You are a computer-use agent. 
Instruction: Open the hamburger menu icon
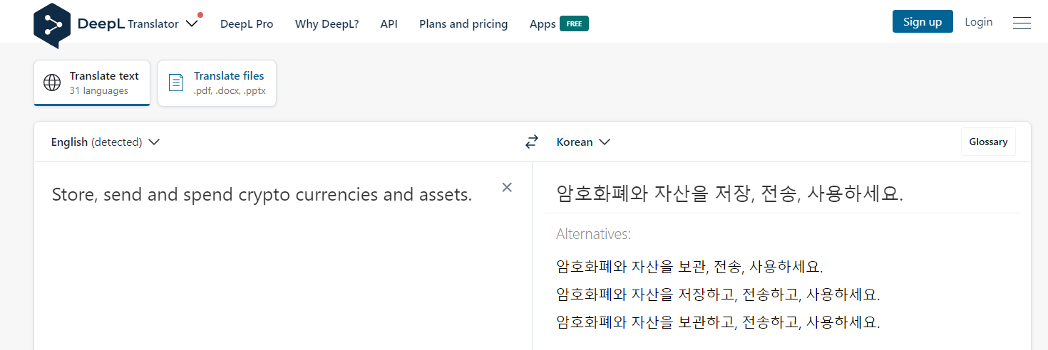(x=1022, y=23)
